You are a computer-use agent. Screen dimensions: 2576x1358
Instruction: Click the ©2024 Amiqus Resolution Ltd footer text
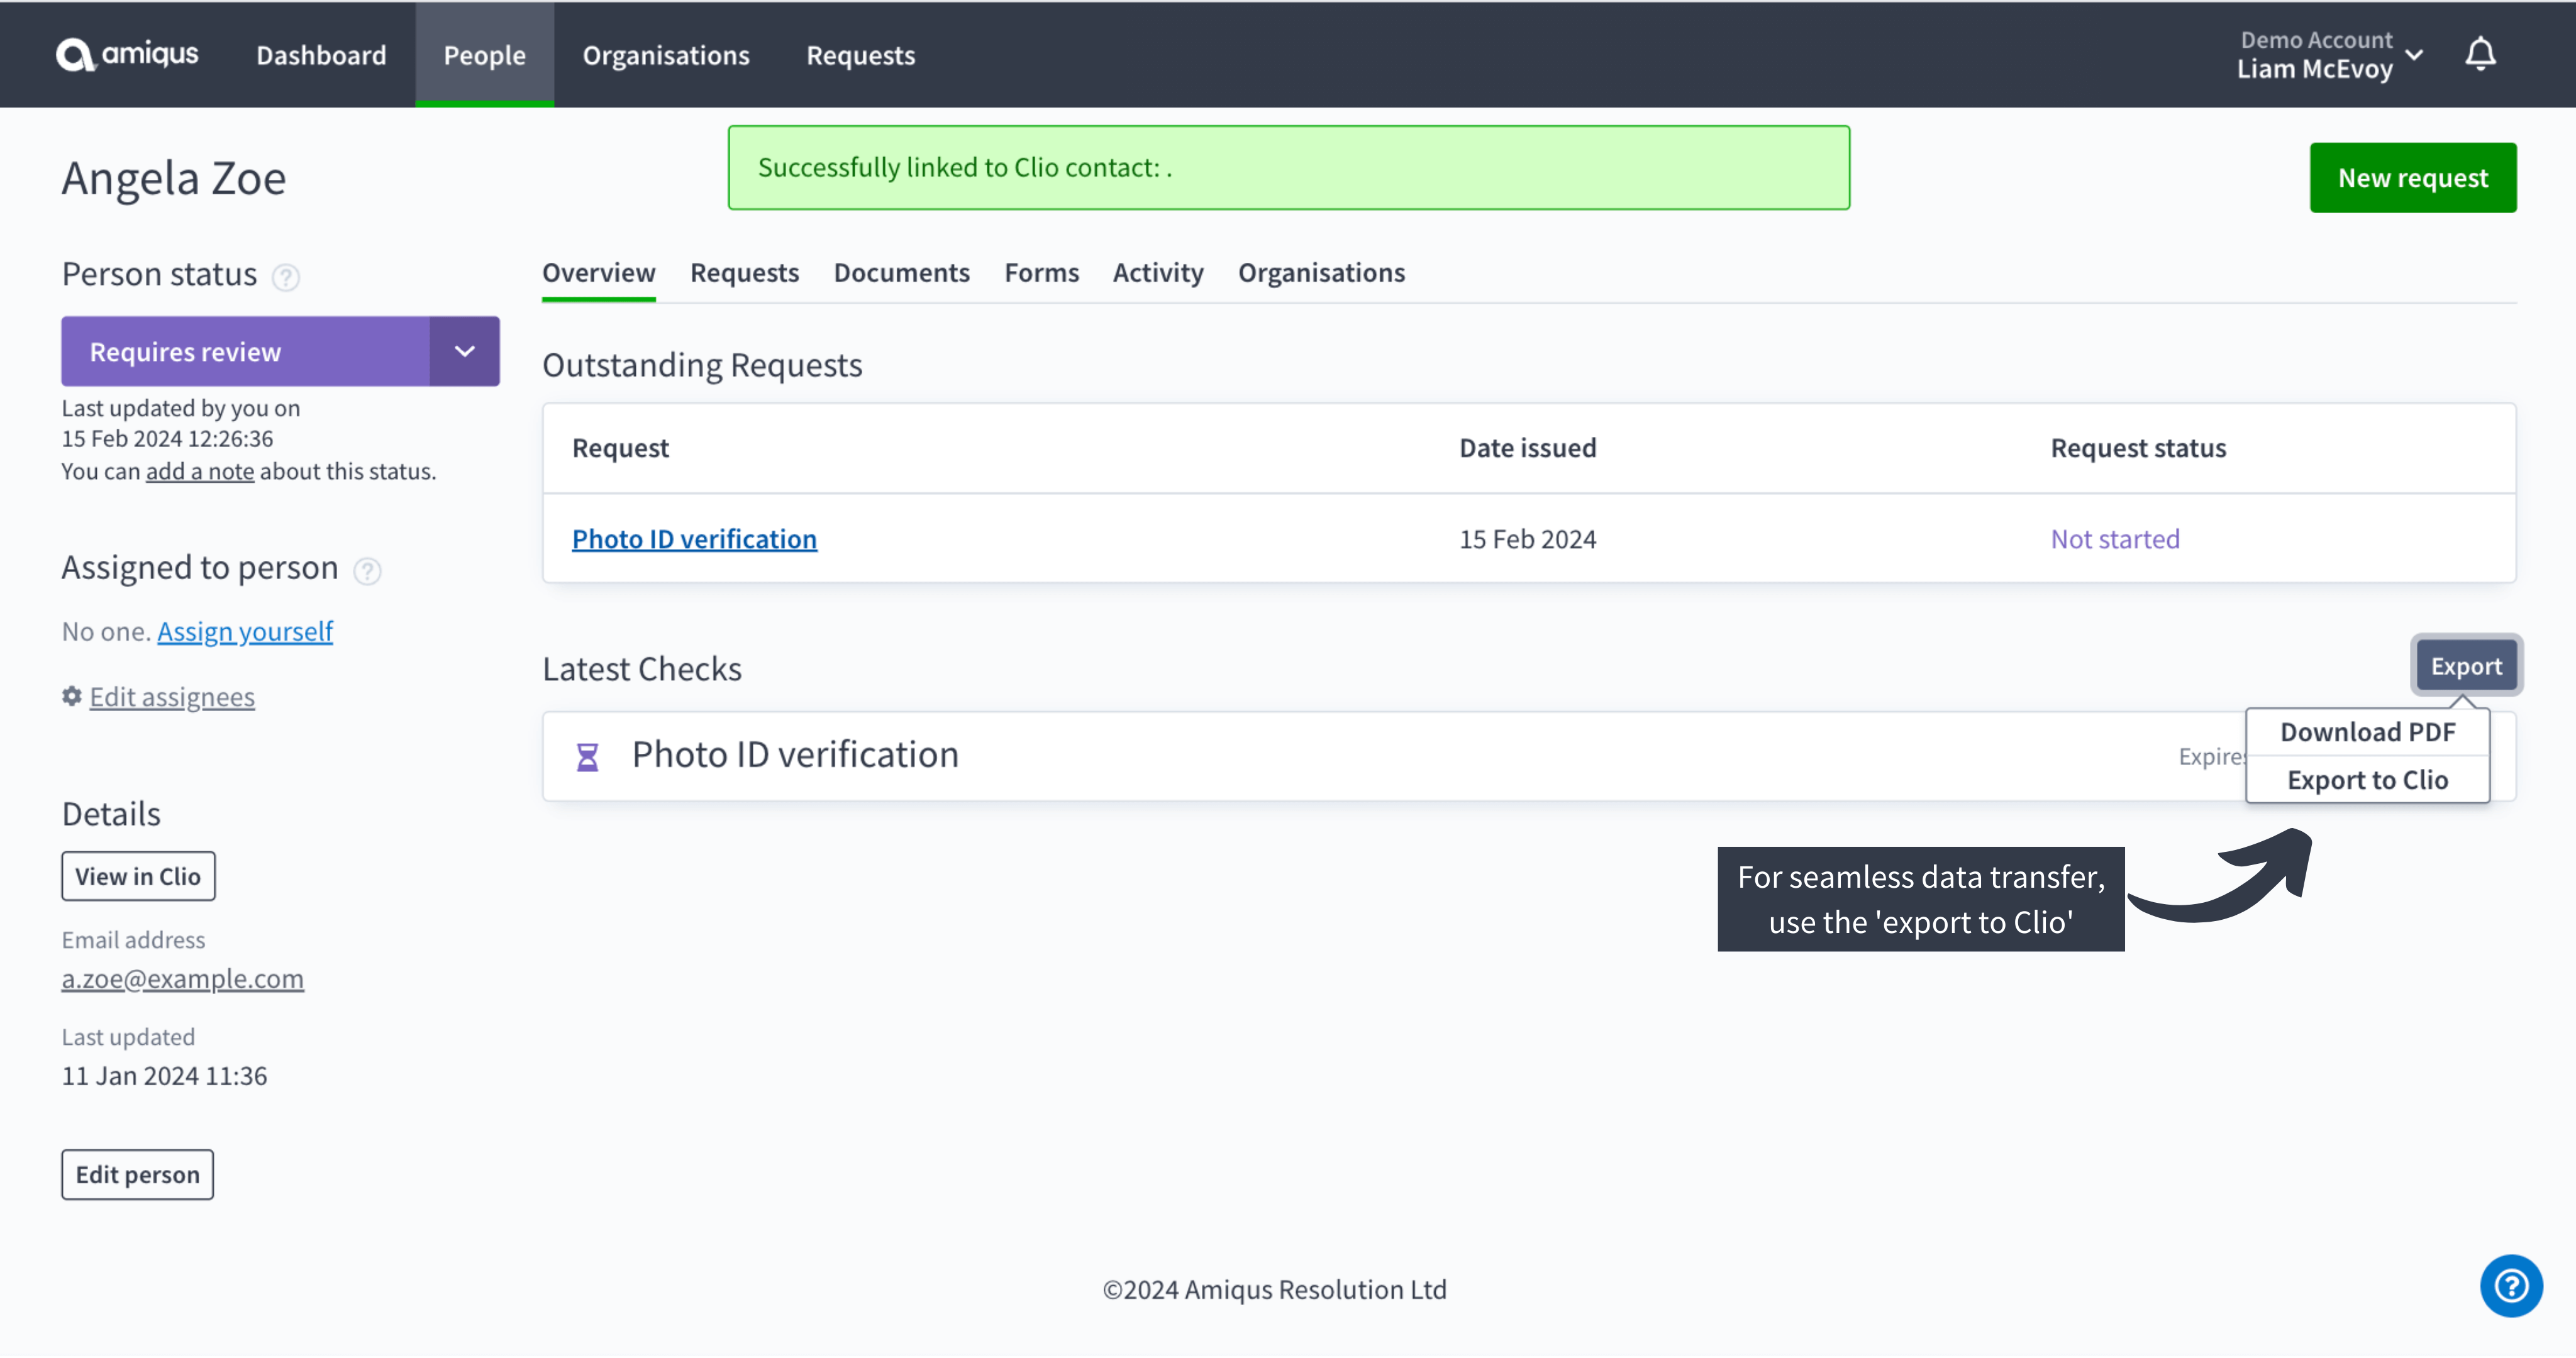pyautogui.click(x=1274, y=1290)
